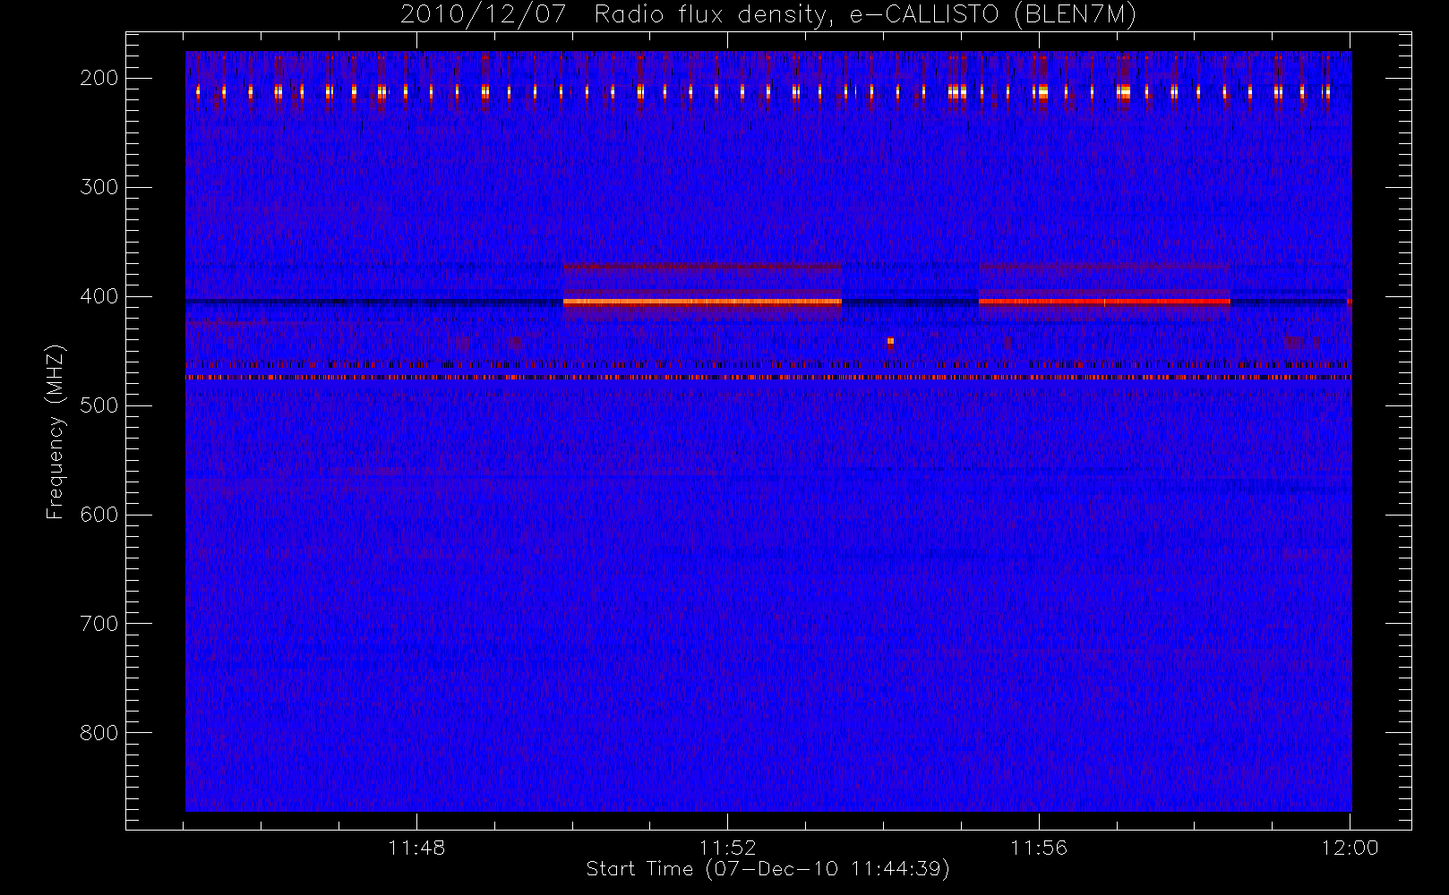This screenshot has height=895, width=1449.
Task: Click the 200 frequency tick label
Action: 99,78
